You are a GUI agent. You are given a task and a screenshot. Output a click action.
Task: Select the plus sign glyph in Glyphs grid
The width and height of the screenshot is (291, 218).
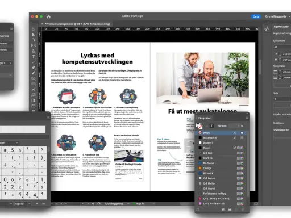[x=5, y=165]
